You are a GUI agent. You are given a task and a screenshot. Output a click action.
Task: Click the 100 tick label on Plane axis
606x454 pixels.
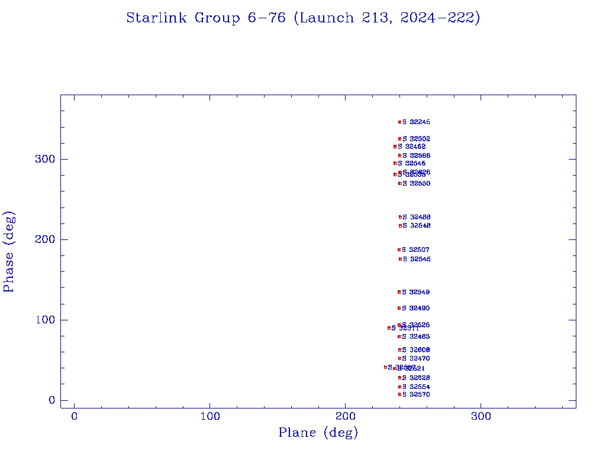point(210,416)
